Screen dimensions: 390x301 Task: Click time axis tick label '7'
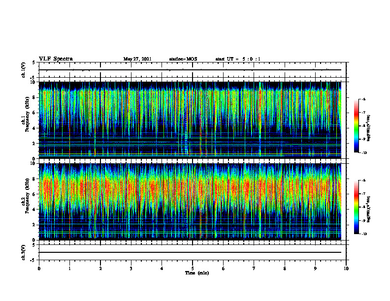tap(254, 269)
